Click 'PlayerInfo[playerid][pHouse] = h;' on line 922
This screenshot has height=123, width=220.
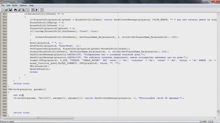(53, 28)
